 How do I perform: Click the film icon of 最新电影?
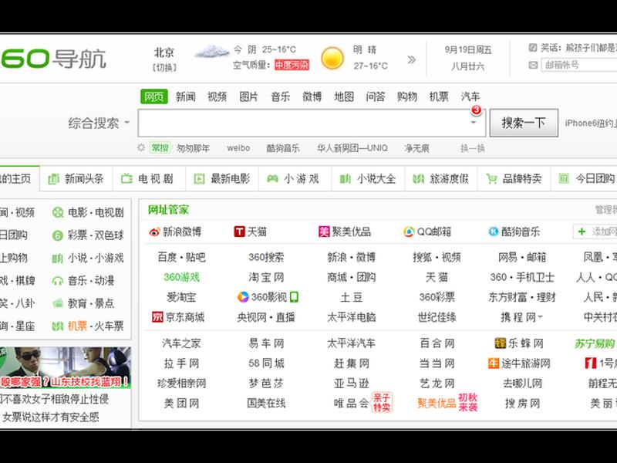(199, 179)
